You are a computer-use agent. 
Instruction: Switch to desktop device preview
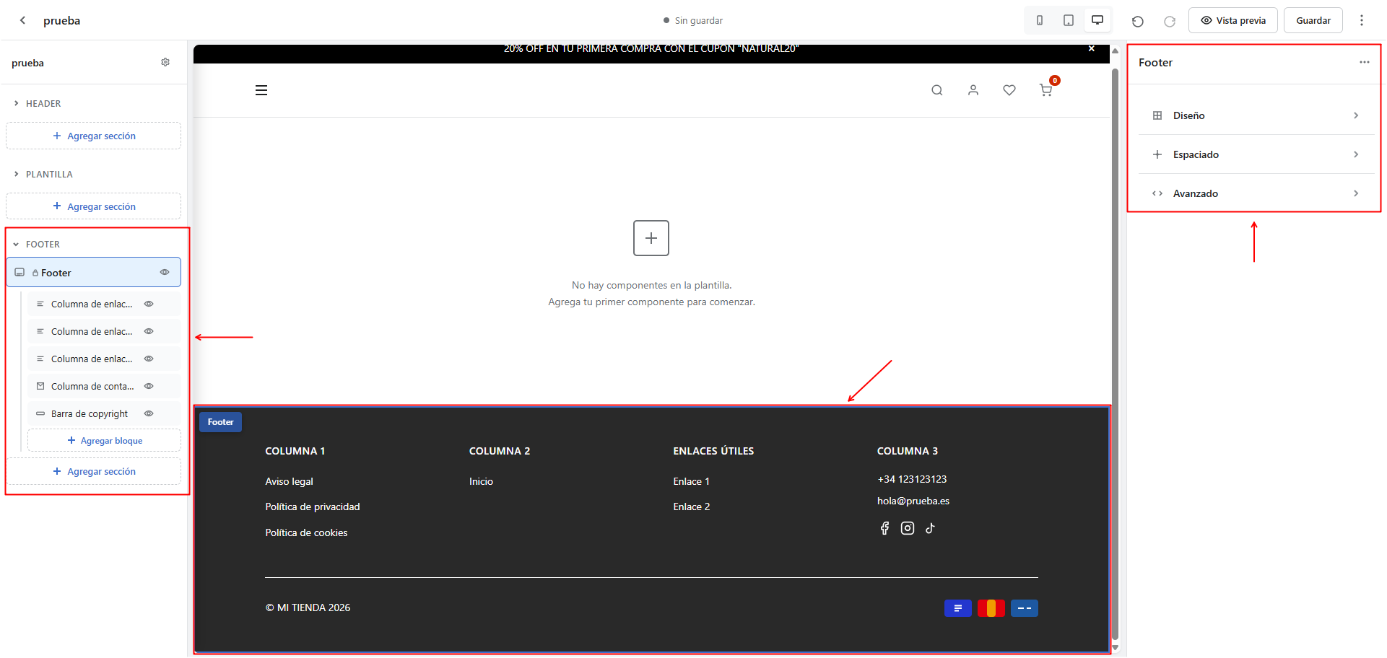(x=1097, y=20)
